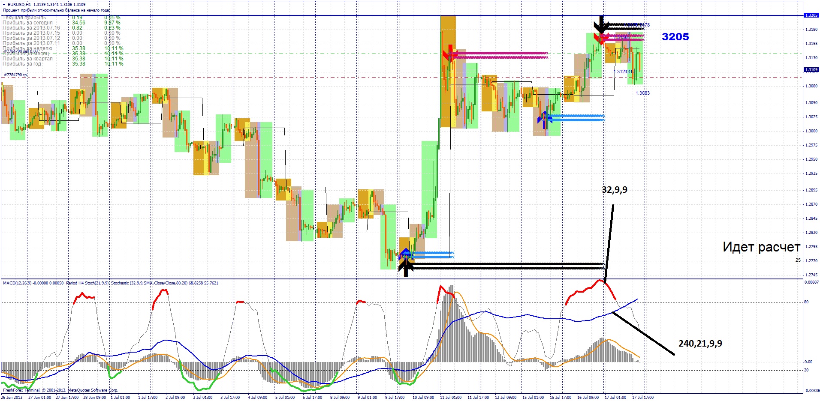Select the 9.87 % percentage value

112,23
